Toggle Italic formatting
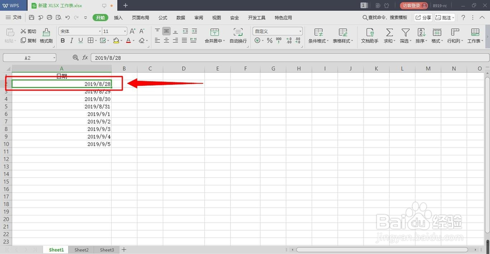The image size is (490, 254). click(x=72, y=41)
